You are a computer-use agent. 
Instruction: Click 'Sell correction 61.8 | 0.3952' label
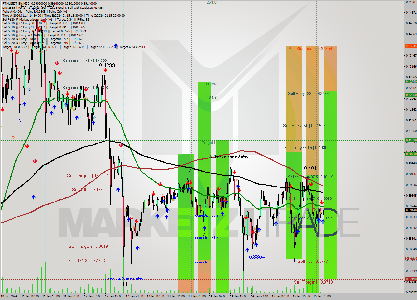pyautogui.click(x=310, y=198)
